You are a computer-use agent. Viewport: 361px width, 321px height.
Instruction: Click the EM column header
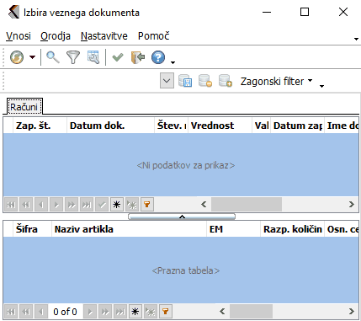pyautogui.click(x=233, y=229)
